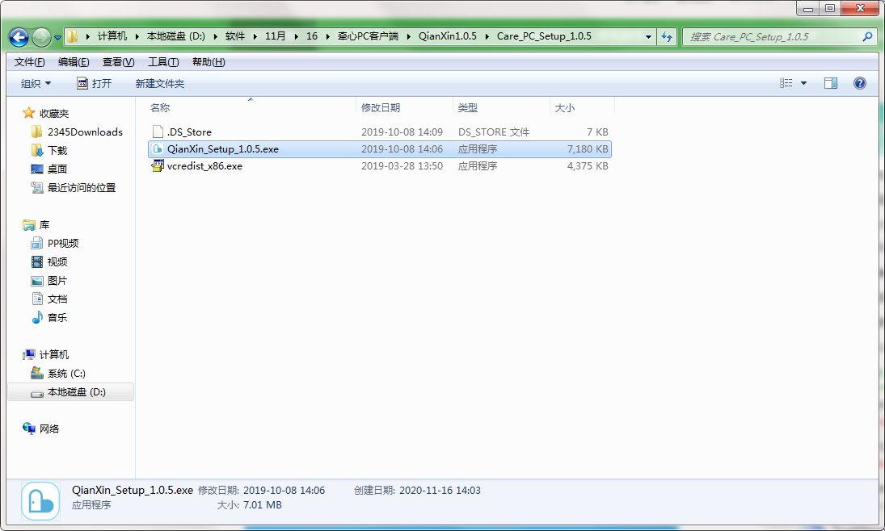Select 收藏夹 in navigation pane
Image resolution: width=885 pixels, height=531 pixels.
click(x=53, y=113)
